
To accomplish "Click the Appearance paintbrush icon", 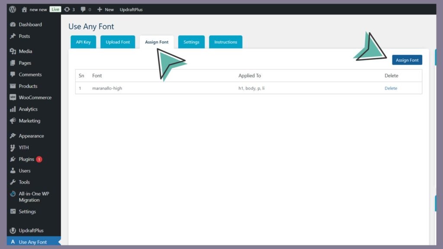I will click(13, 136).
